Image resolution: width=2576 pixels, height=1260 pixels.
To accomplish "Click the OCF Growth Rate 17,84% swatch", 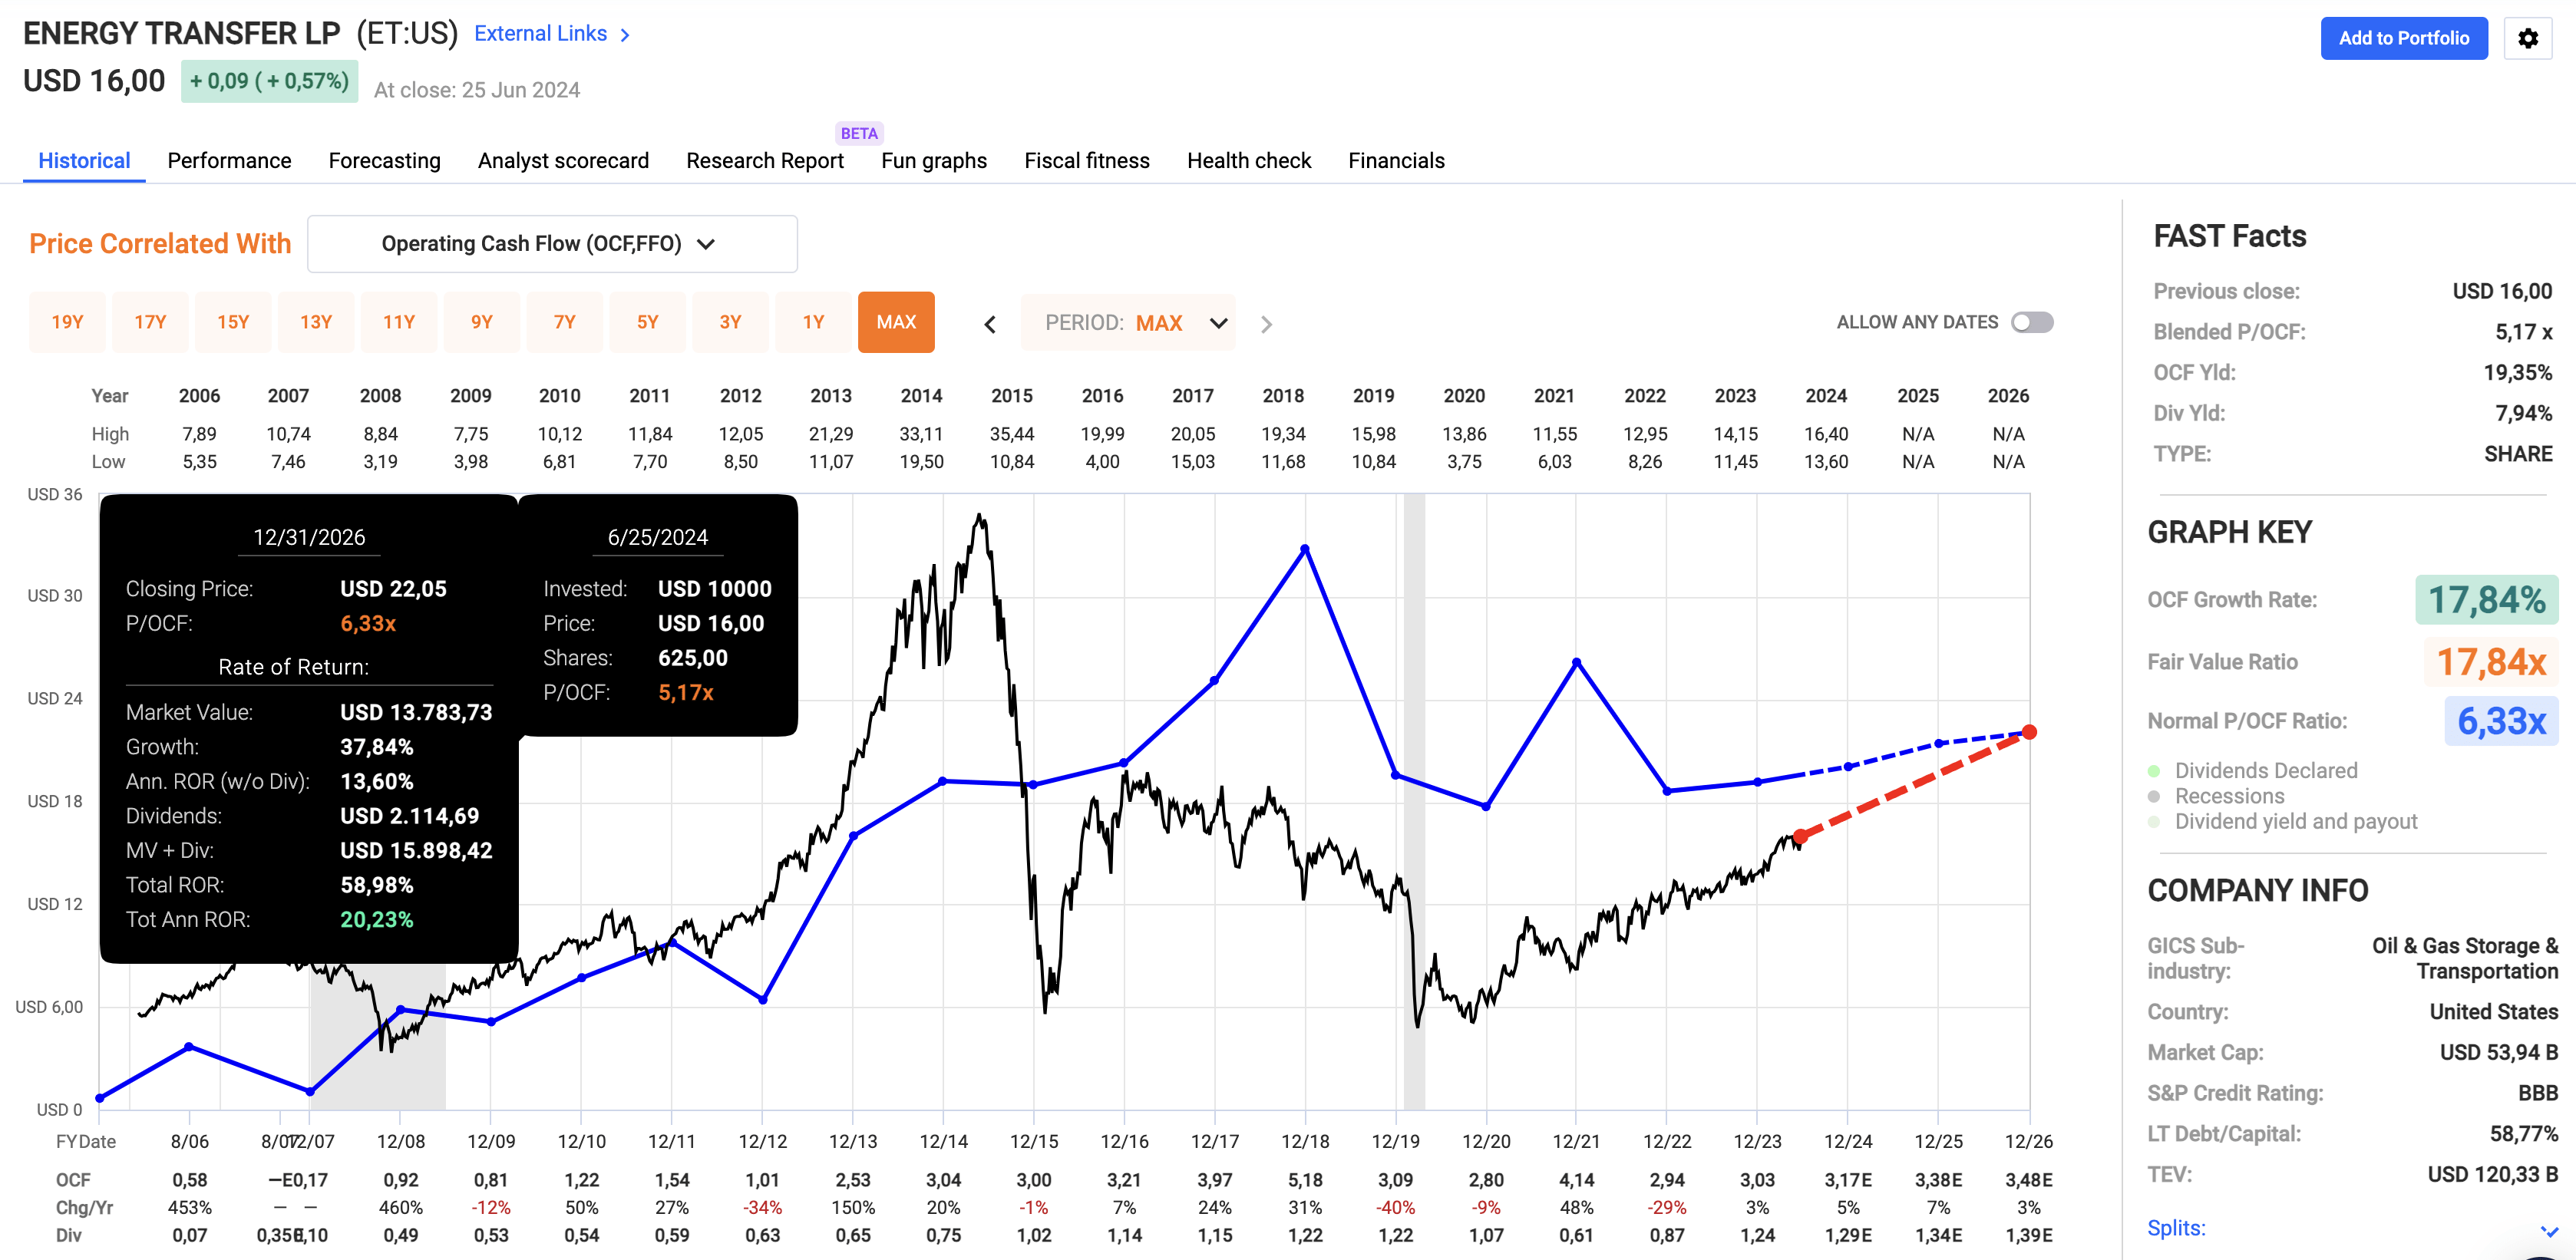I will click(2486, 600).
